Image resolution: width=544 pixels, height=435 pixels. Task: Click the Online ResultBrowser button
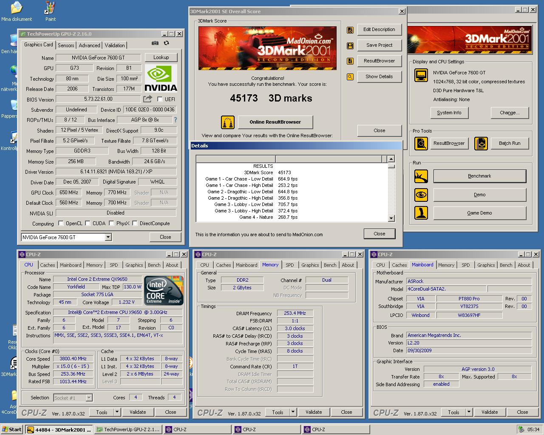pyautogui.click(x=275, y=122)
